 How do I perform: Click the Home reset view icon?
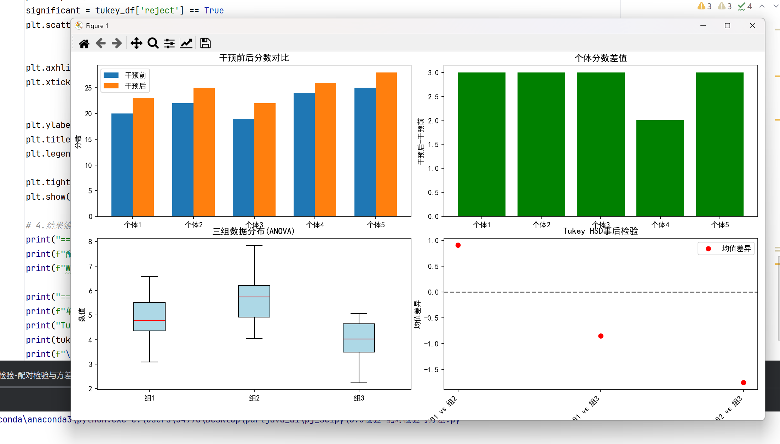pyautogui.click(x=84, y=43)
